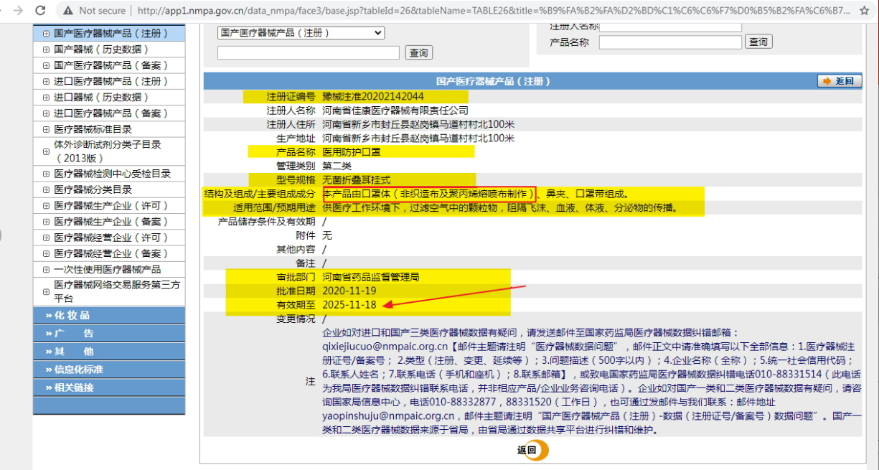Viewport: 879px width, 470px height.
Task: Click the approval date 2020-11-19
Action: click(349, 291)
